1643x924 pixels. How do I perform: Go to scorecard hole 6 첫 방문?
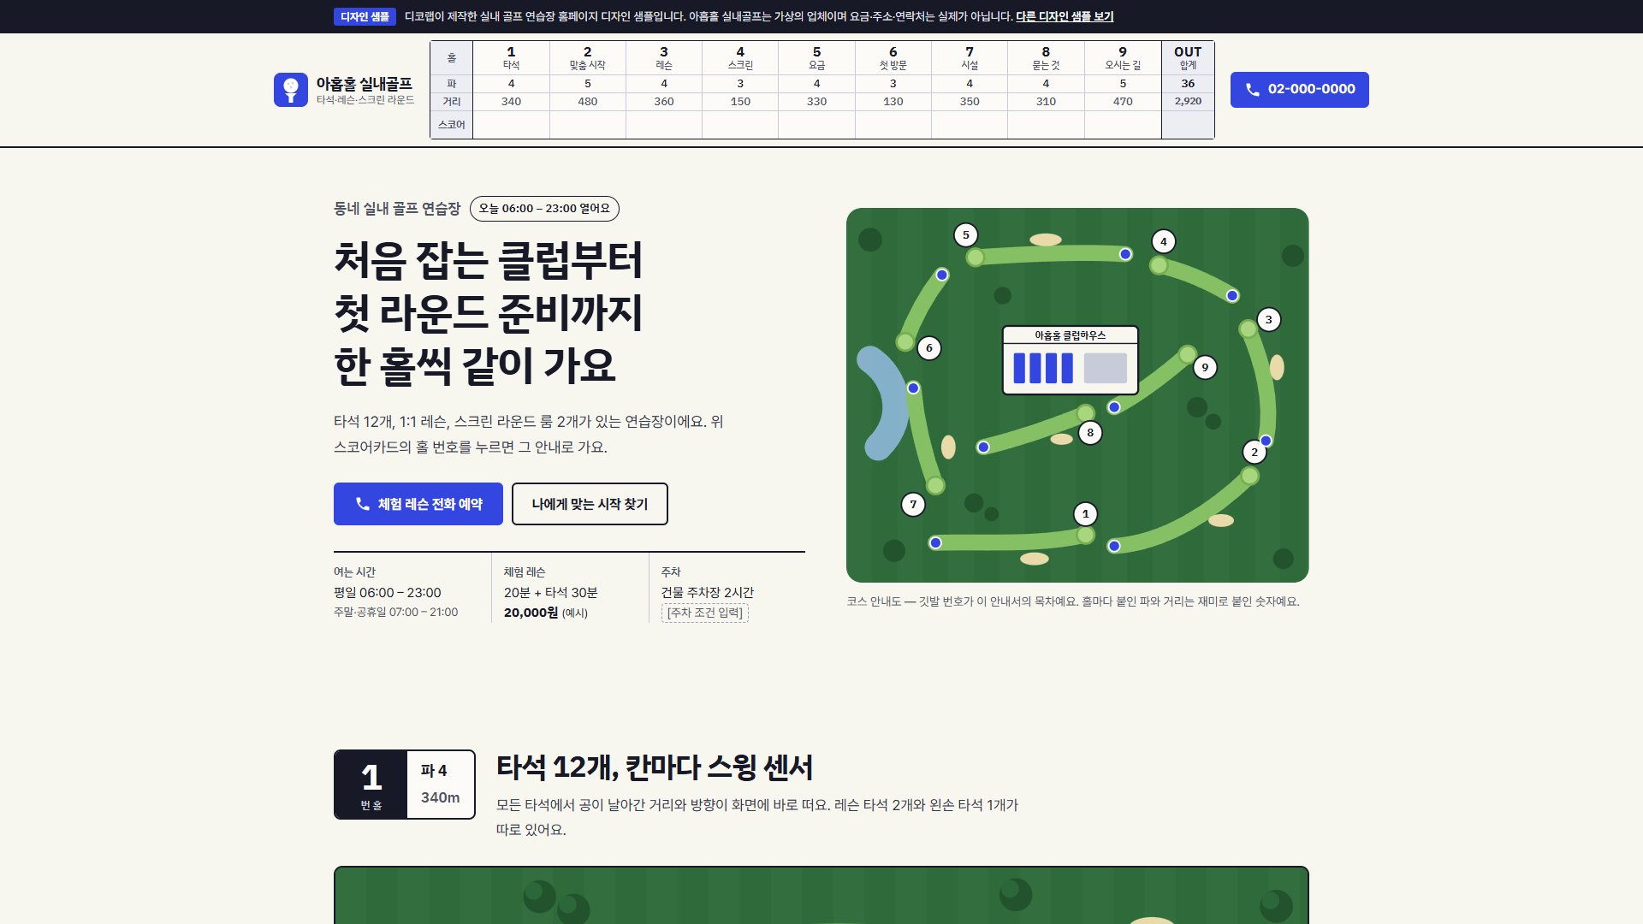pos(893,57)
